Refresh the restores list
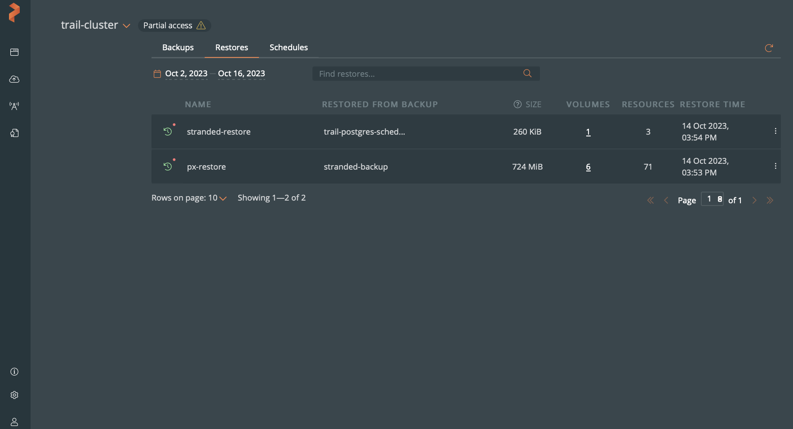This screenshot has width=793, height=429. tap(769, 48)
